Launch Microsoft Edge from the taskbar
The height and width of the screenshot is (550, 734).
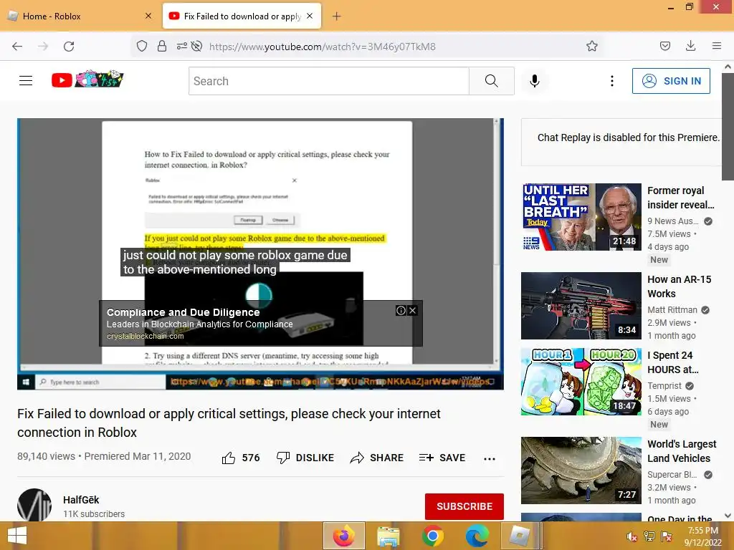click(x=477, y=536)
